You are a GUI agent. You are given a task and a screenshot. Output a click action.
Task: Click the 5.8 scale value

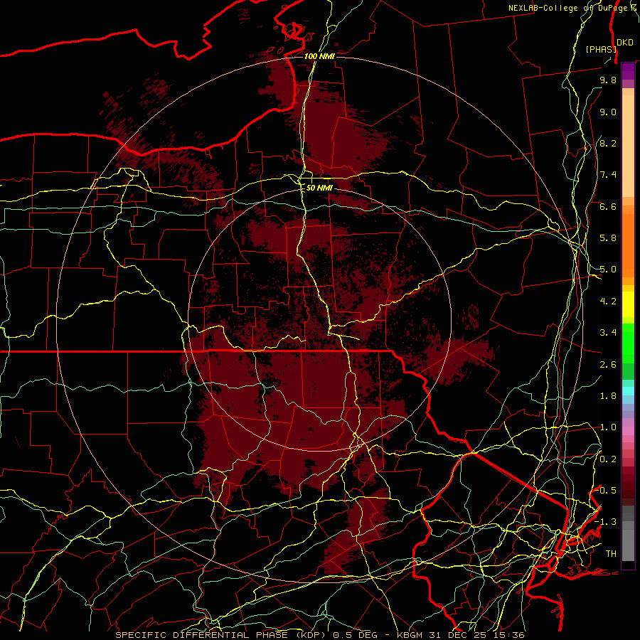608,238
